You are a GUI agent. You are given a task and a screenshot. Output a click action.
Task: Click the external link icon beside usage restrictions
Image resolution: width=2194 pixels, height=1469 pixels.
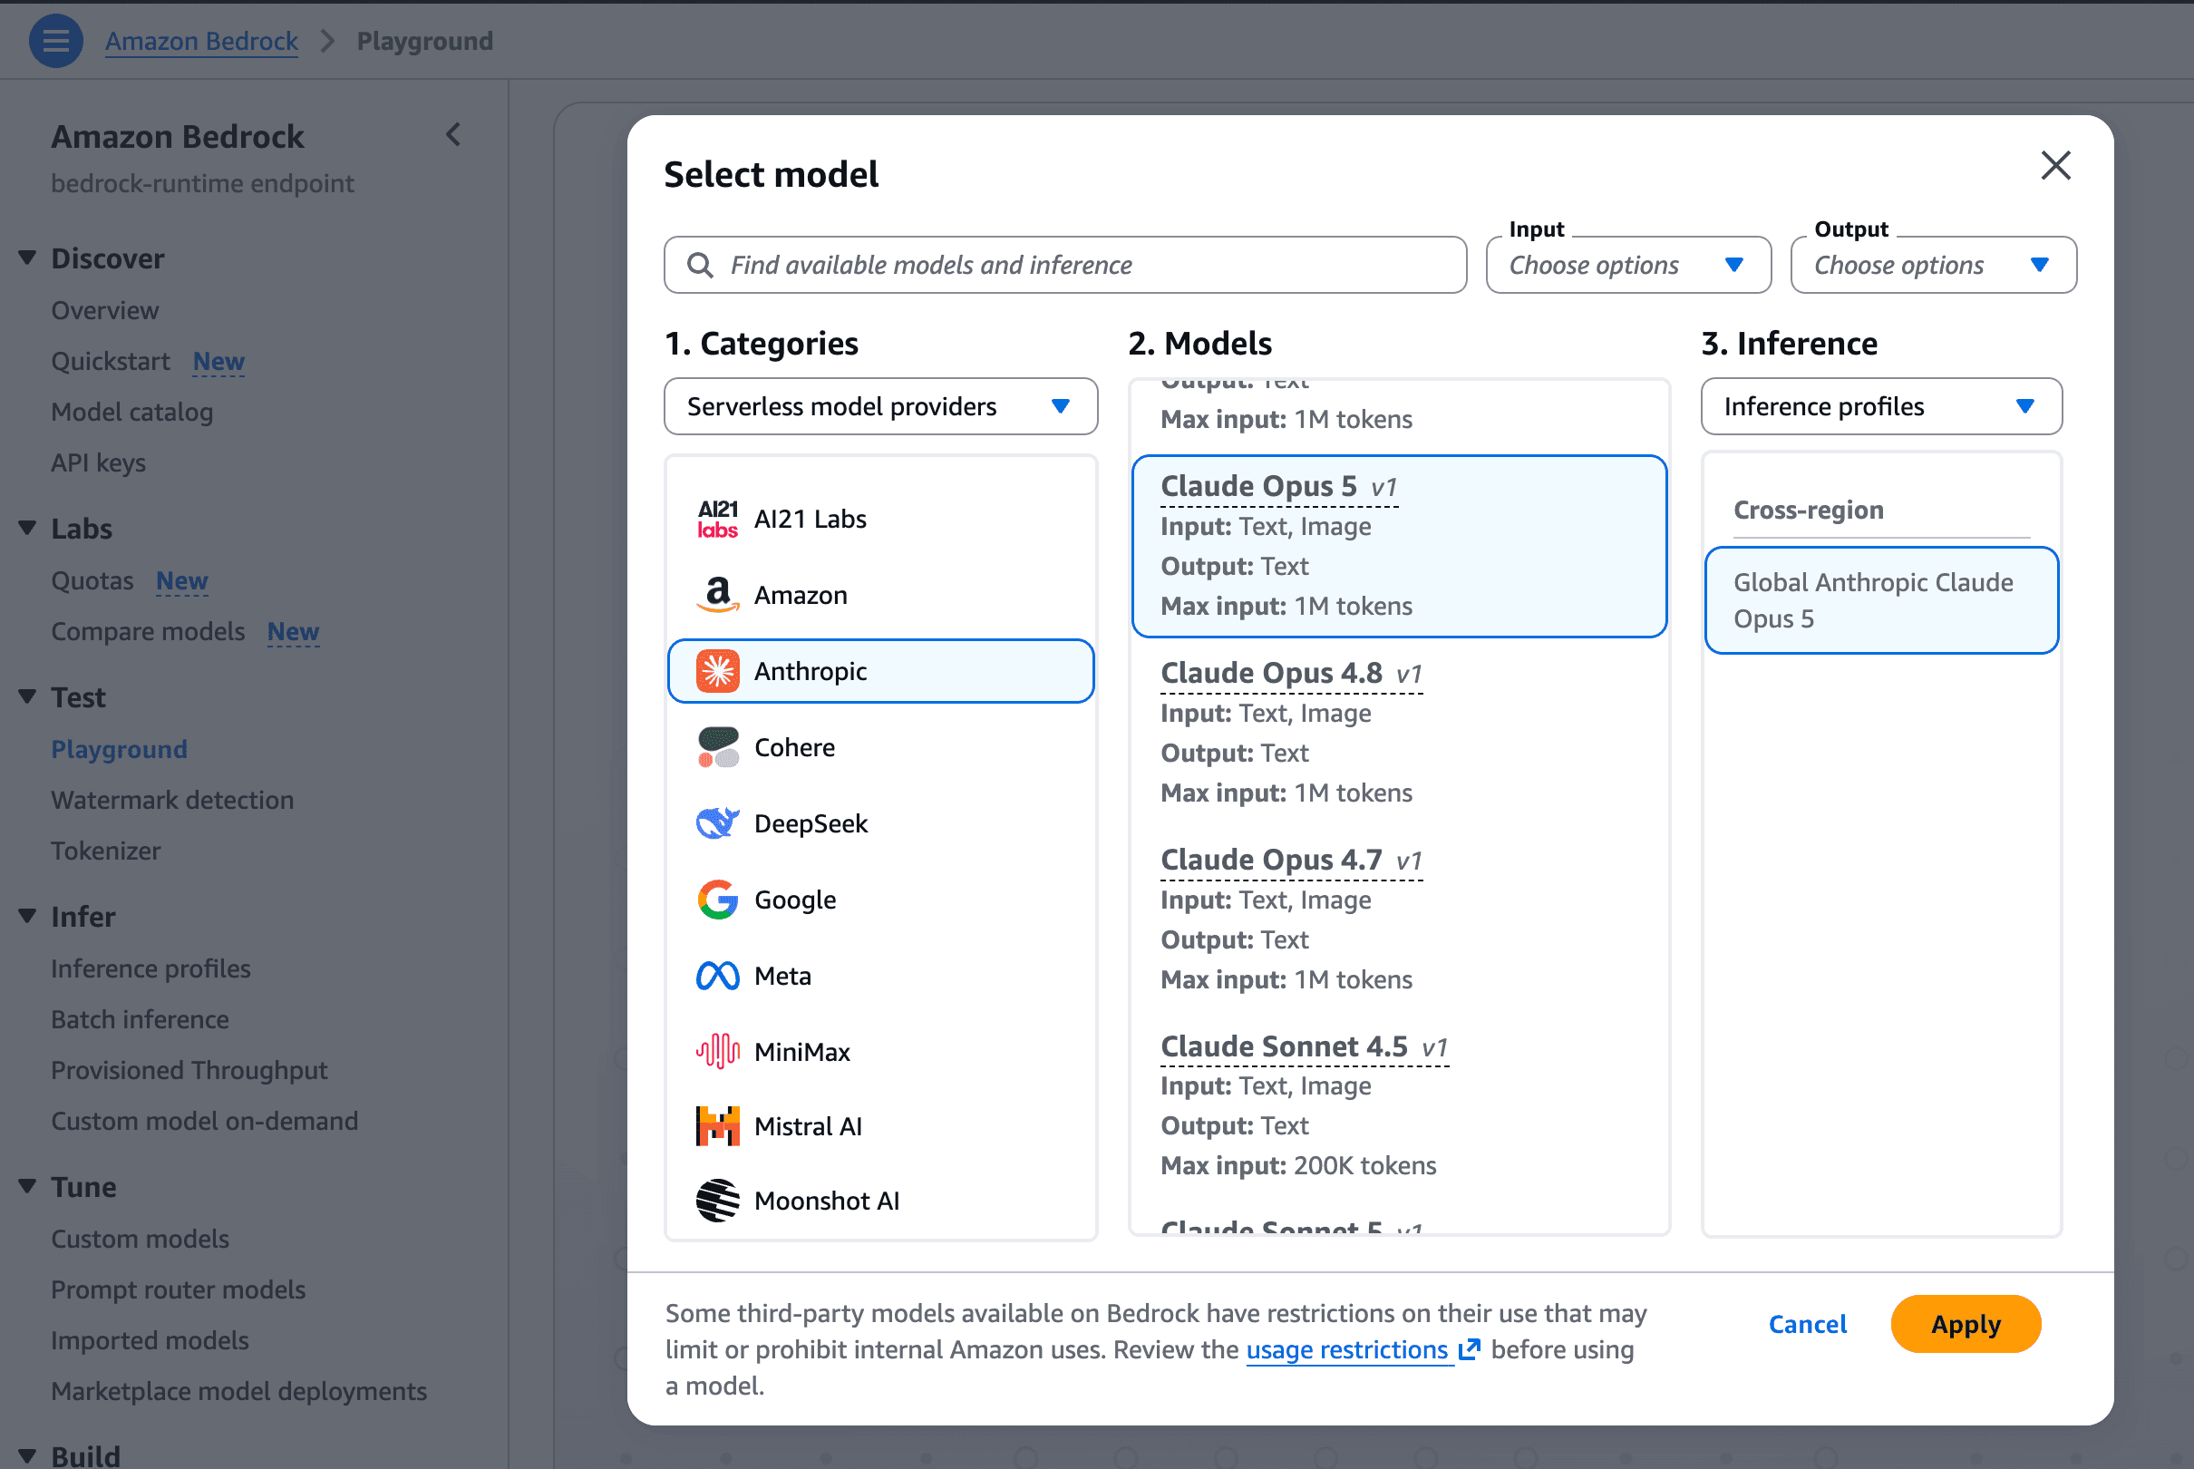(1470, 1349)
